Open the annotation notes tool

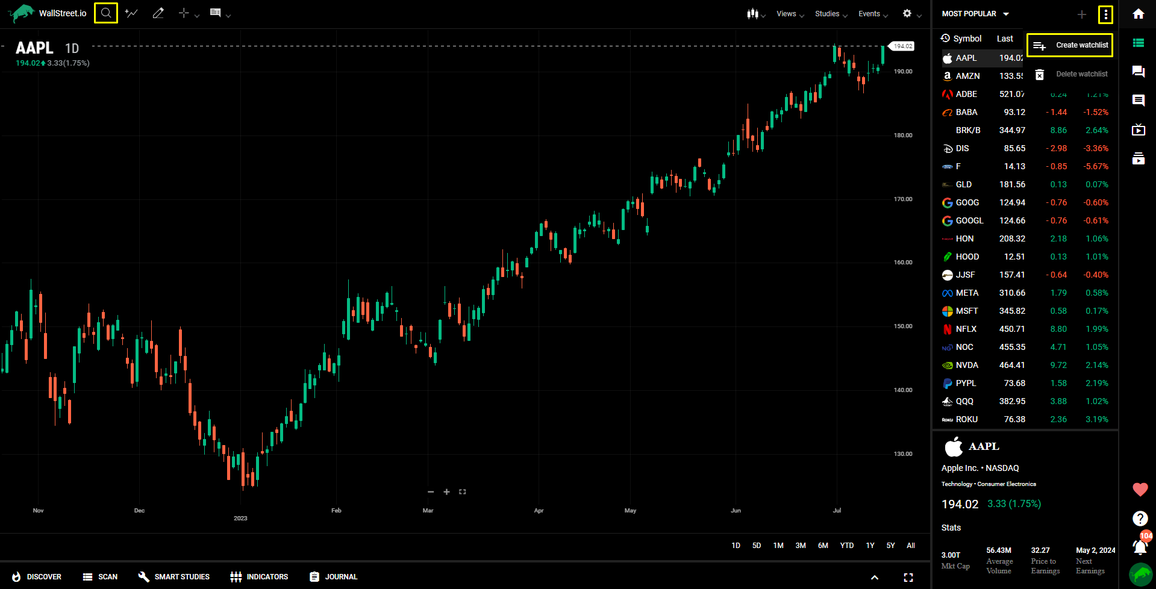(x=215, y=13)
